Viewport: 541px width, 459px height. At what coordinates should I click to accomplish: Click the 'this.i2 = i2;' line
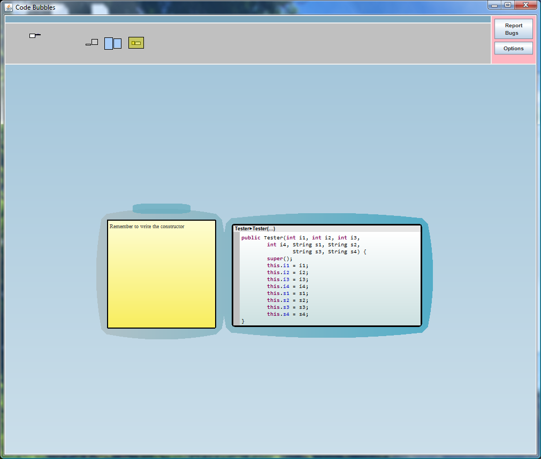[287, 272]
